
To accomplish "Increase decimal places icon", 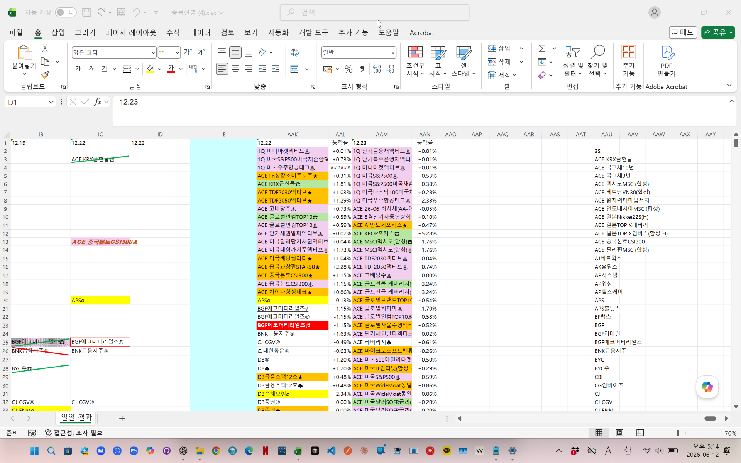I will coord(377,69).
